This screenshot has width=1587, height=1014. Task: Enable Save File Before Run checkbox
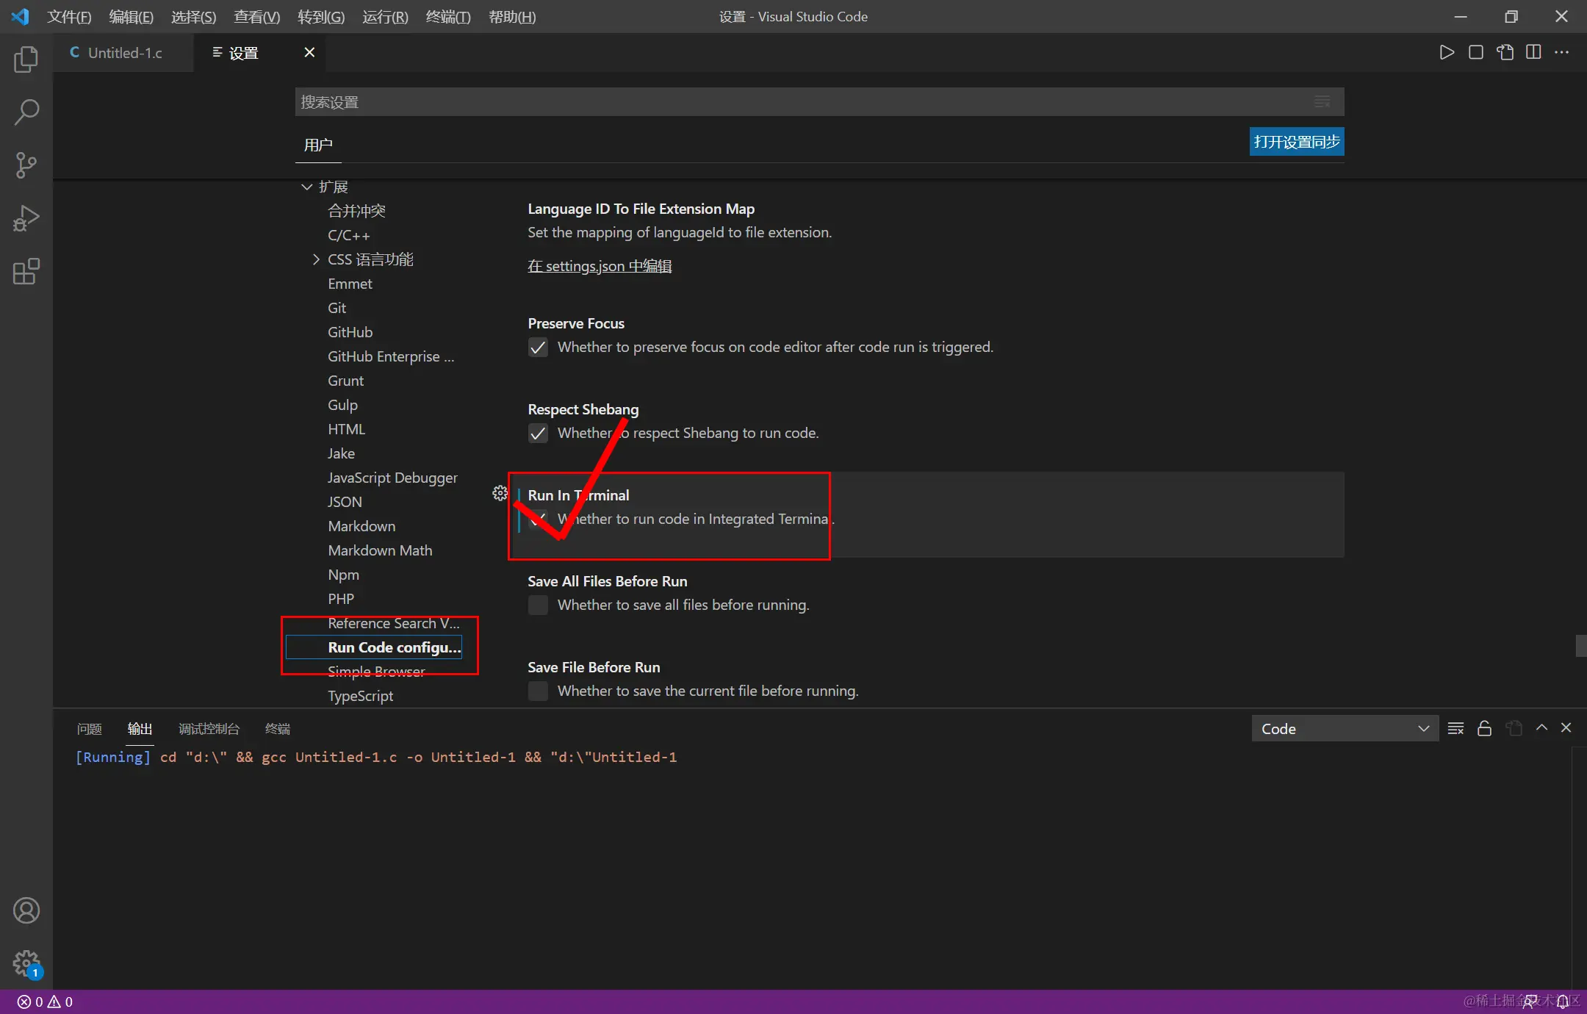(538, 691)
